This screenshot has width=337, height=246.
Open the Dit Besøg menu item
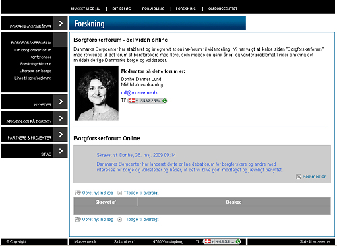coord(121,9)
